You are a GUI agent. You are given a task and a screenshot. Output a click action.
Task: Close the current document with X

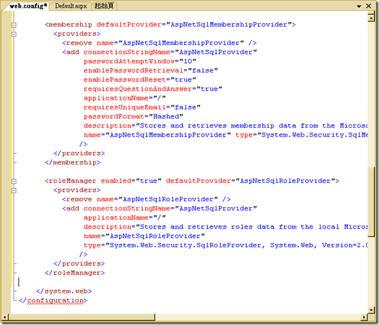[x=369, y=6]
